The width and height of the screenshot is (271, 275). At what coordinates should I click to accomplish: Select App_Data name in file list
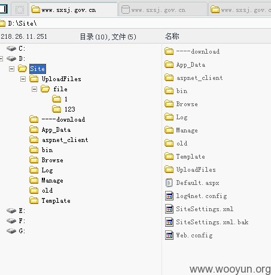pyautogui.click(x=191, y=64)
